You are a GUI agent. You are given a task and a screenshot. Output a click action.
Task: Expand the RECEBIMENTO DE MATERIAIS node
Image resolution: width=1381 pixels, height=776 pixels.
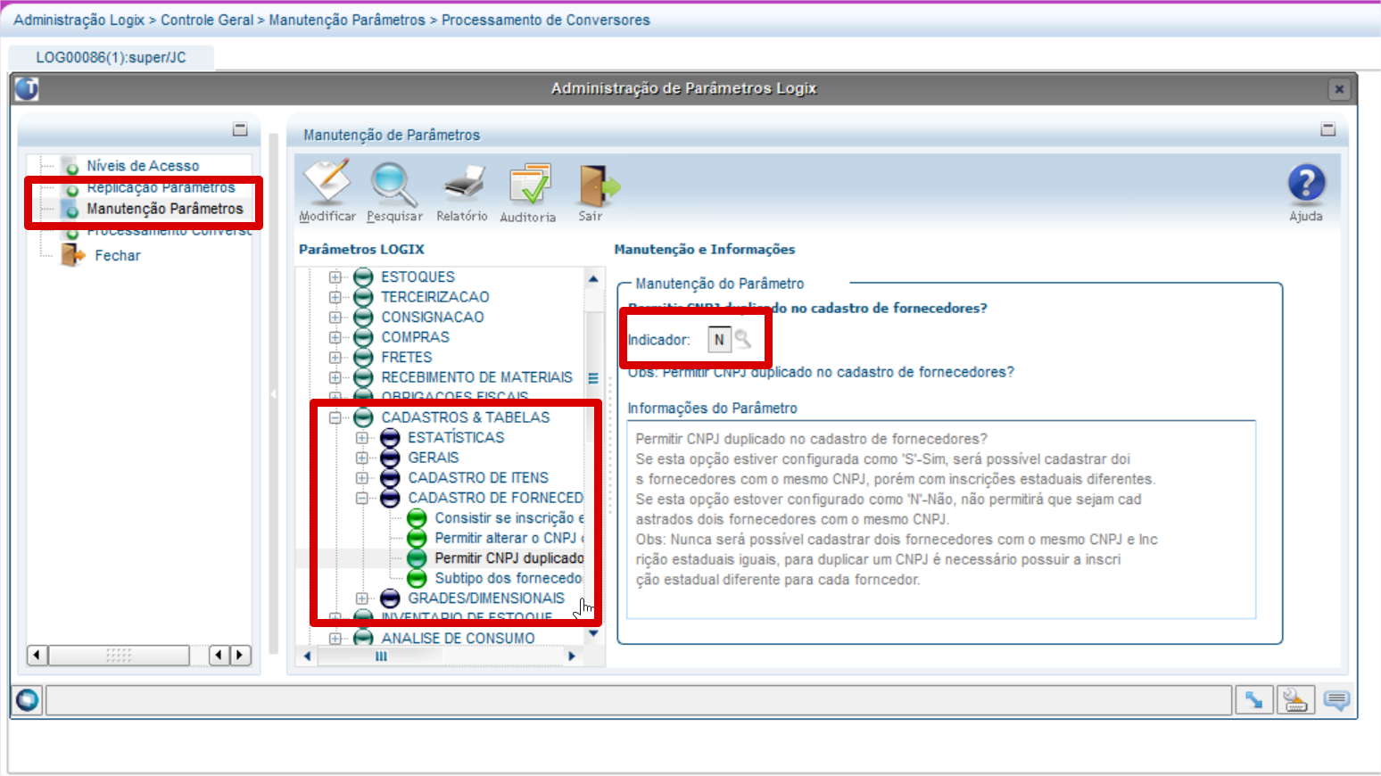[335, 377]
